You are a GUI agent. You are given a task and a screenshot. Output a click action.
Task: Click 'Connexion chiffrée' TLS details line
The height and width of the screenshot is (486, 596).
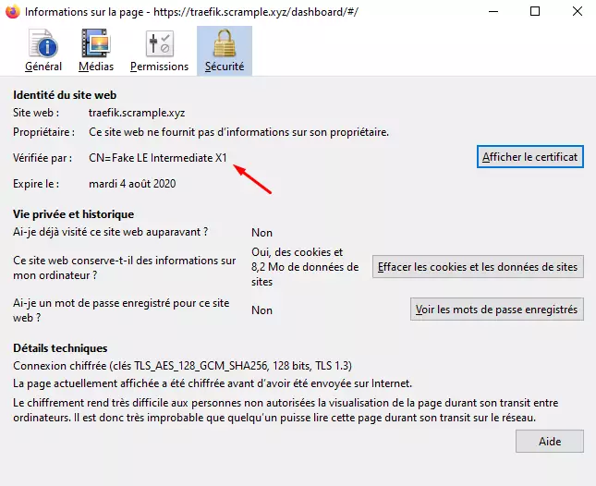click(x=182, y=366)
